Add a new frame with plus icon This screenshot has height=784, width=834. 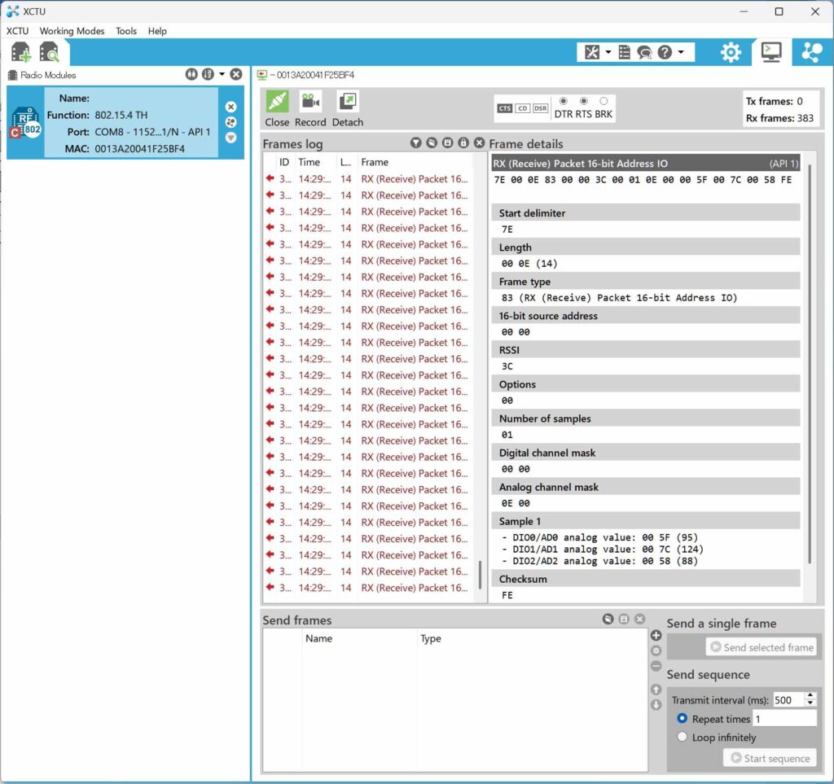(656, 635)
